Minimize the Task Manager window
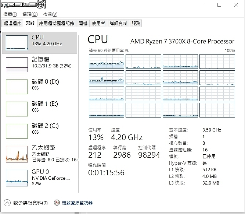245x214 pixels. click(203, 5)
